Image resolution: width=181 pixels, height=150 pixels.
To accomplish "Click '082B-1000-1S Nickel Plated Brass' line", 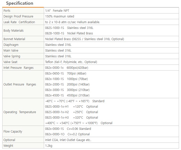I will [69, 33].
